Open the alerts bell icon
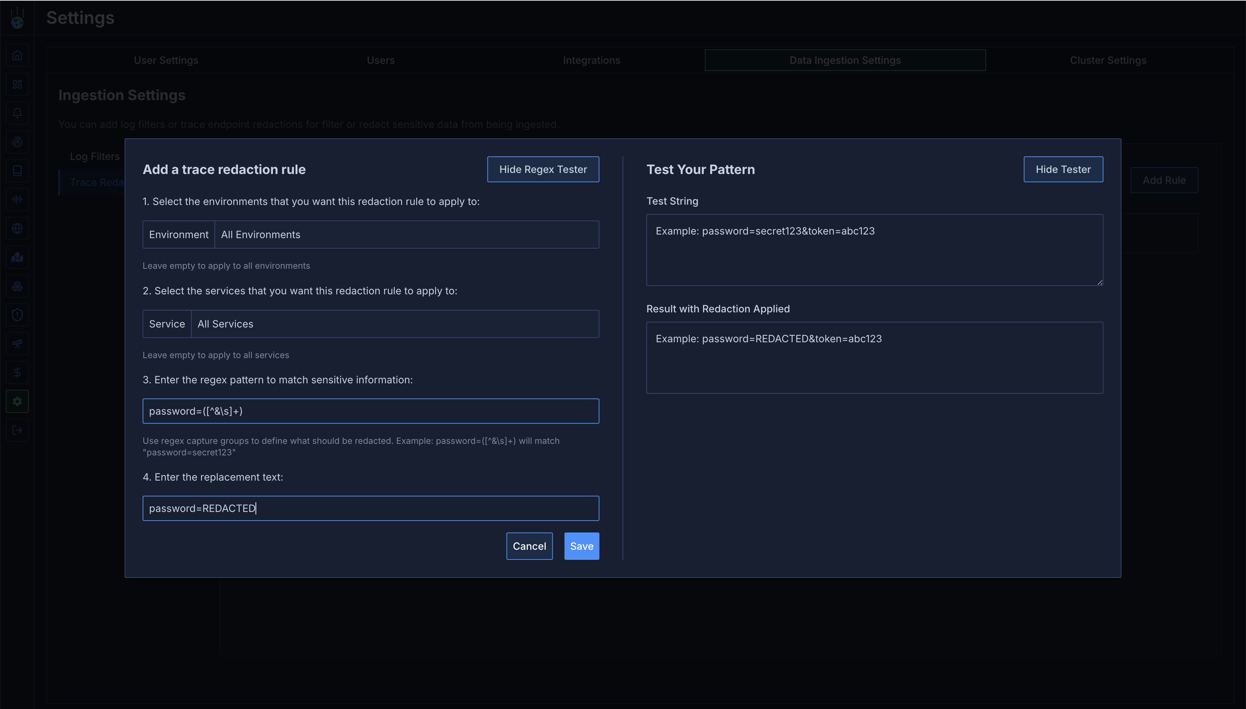Screen dimensions: 1246x709 click(17, 113)
